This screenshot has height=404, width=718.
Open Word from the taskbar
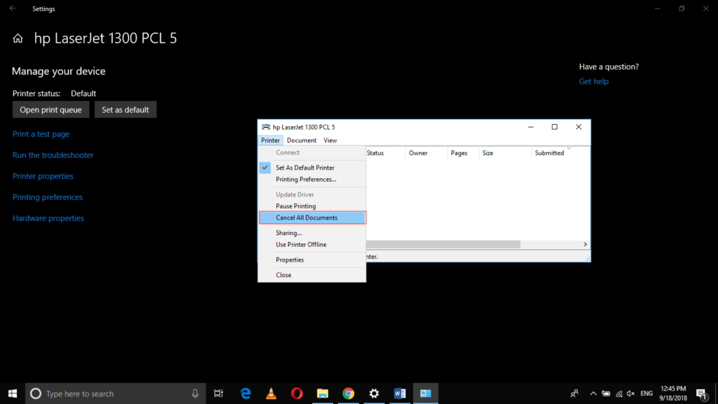[x=400, y=393]
